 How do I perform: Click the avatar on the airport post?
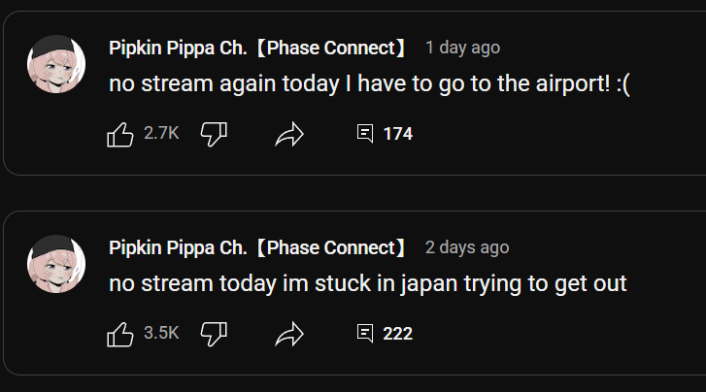(x=56, y=66)
